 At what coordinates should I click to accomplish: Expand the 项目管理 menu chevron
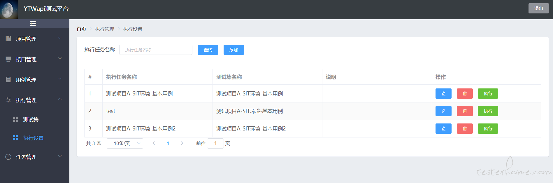coord(60,38)
